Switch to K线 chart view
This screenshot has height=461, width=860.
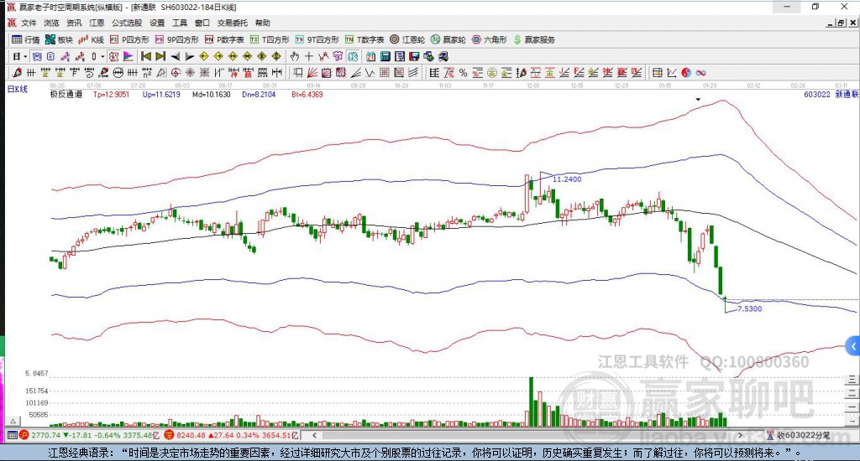click(x=91, y=39)
